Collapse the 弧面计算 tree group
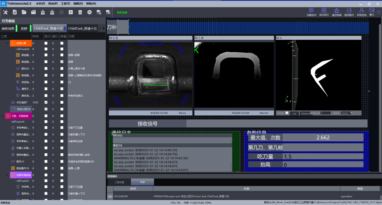The height and width of the screenshot is (205, 382). point(7,44)
